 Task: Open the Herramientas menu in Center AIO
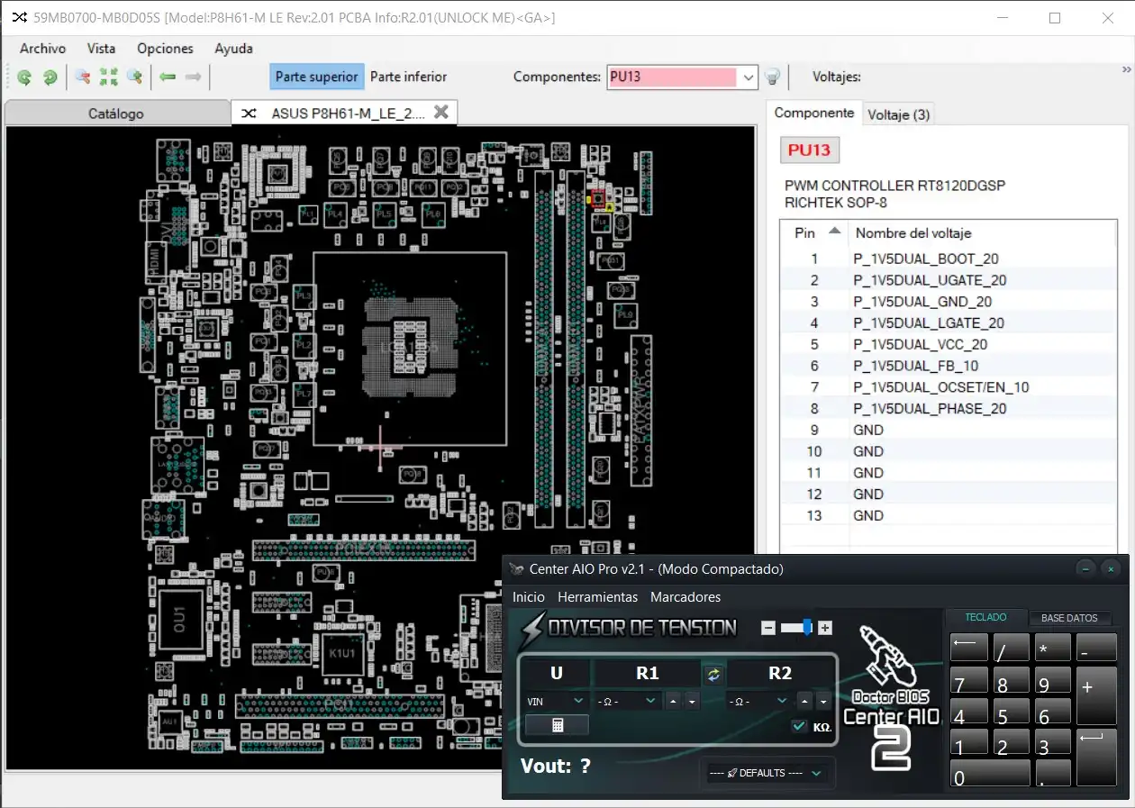click(x=598, y=597)
